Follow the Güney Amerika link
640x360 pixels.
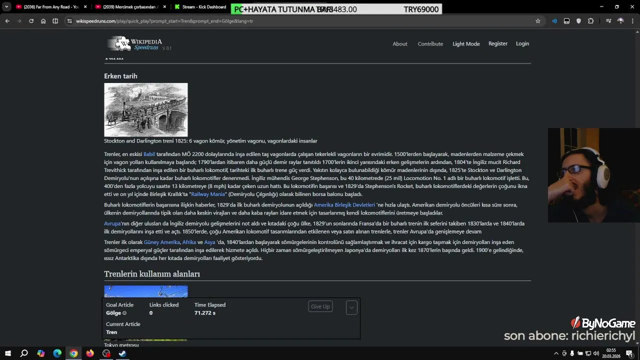tap(161, 242)
